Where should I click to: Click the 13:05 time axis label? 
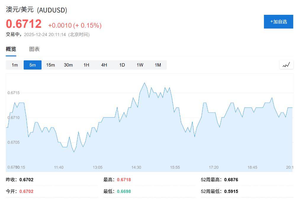(98, 167)
